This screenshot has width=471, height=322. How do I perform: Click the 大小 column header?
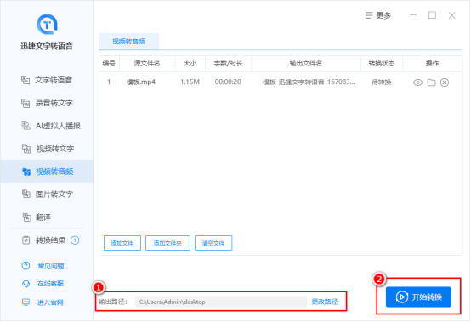(x=190, y=64)
